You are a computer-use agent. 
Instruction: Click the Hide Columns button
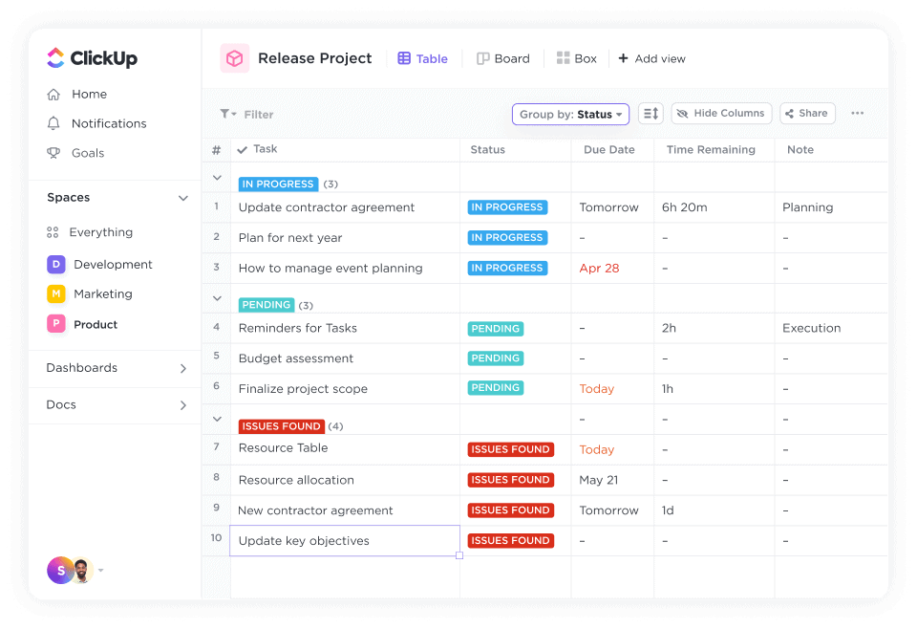click(x=722, y=114)
